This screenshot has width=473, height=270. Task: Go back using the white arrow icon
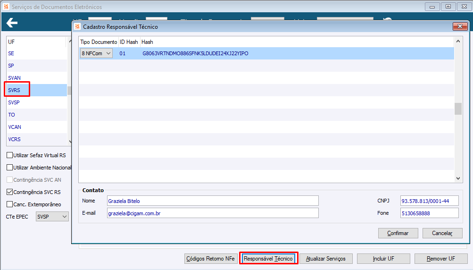12,23
